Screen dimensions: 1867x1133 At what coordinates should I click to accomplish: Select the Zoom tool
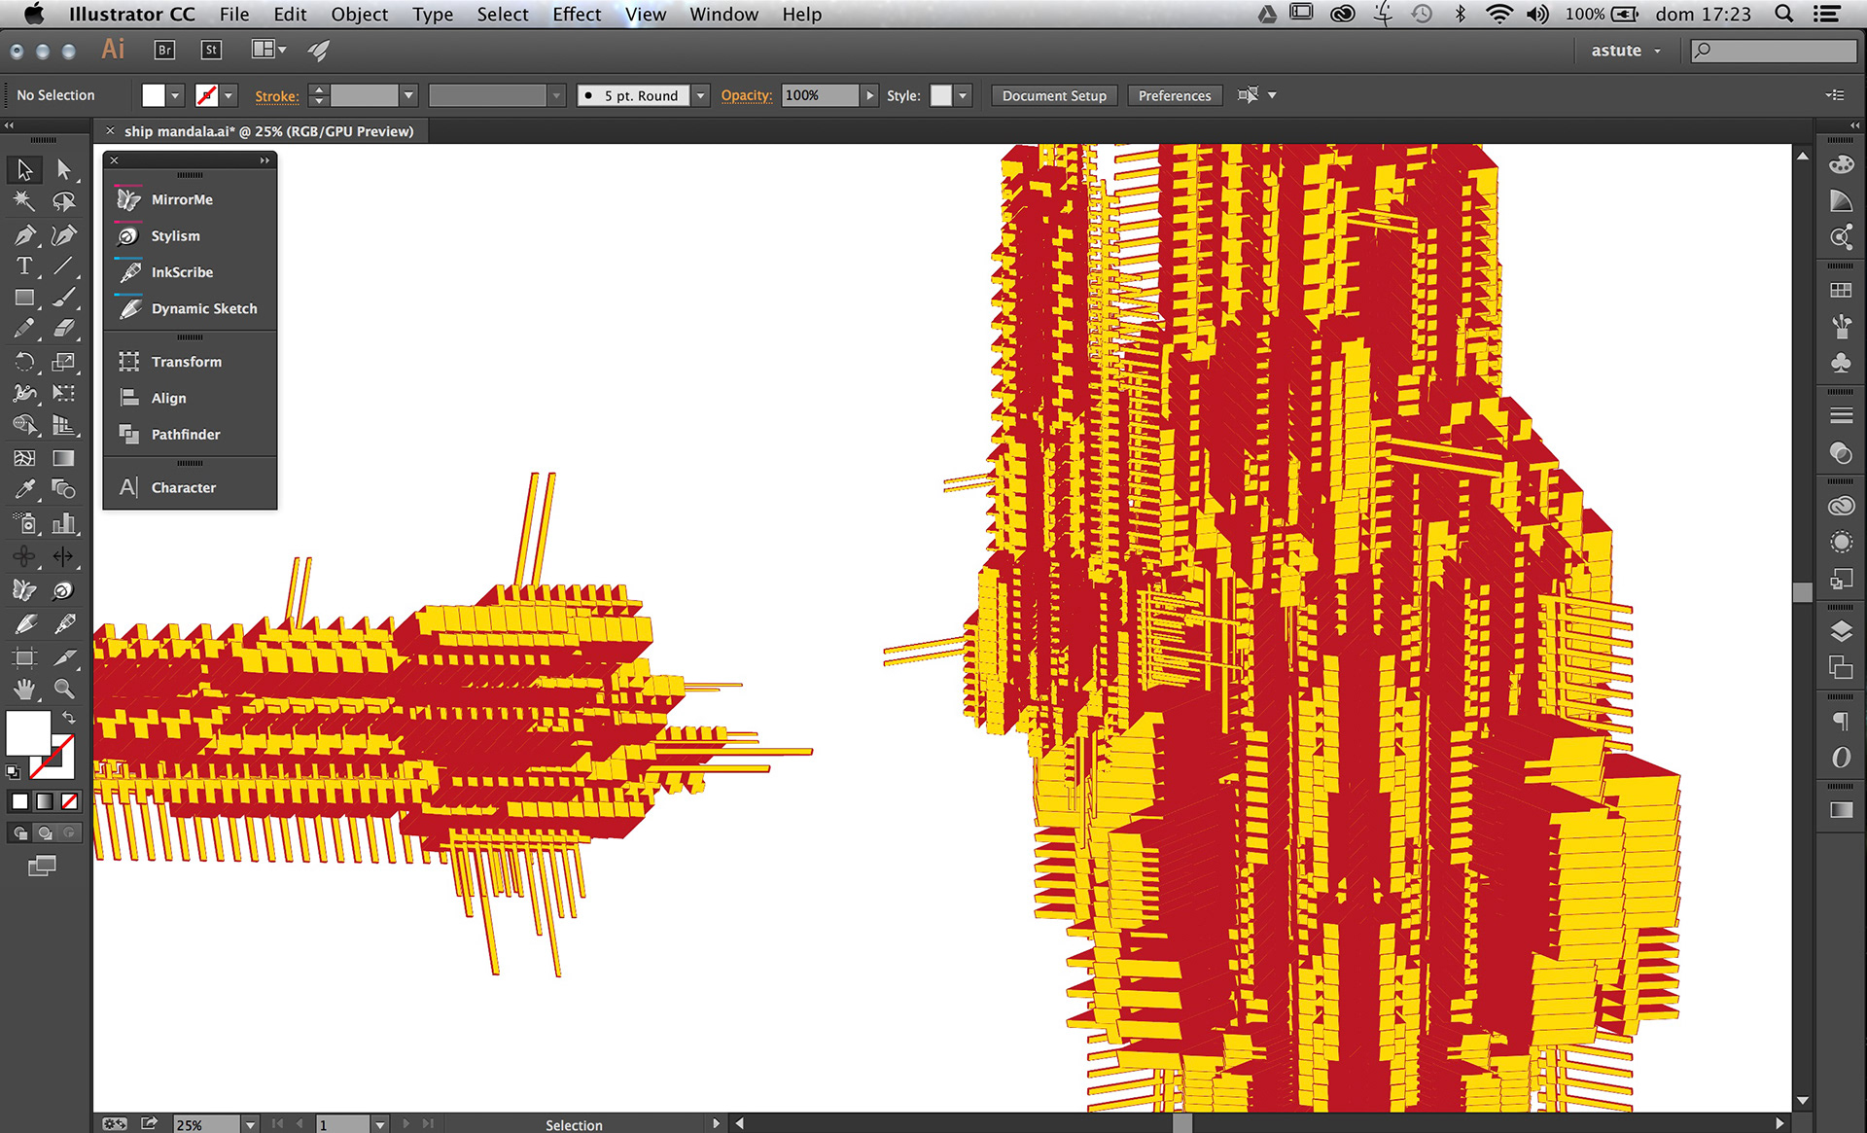click(63, 689)
